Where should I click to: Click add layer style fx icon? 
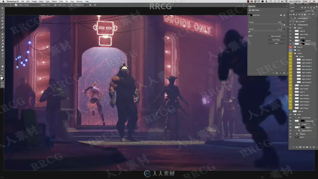point(297,147)
